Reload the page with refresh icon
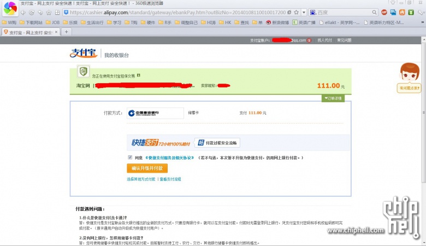This screenshot has width=426, height=246. pyautogui.click(x=32, y=13)
